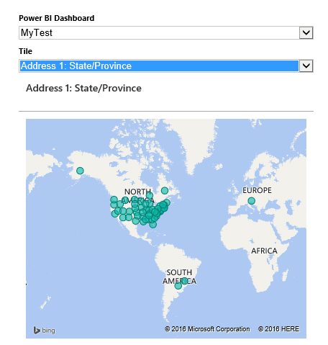Select the Florida data bubble
This screenshot has height=345, width=328.
(153, 225)
